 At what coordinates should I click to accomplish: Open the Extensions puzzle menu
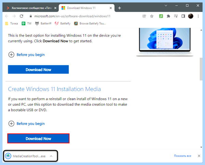point(168,16)
